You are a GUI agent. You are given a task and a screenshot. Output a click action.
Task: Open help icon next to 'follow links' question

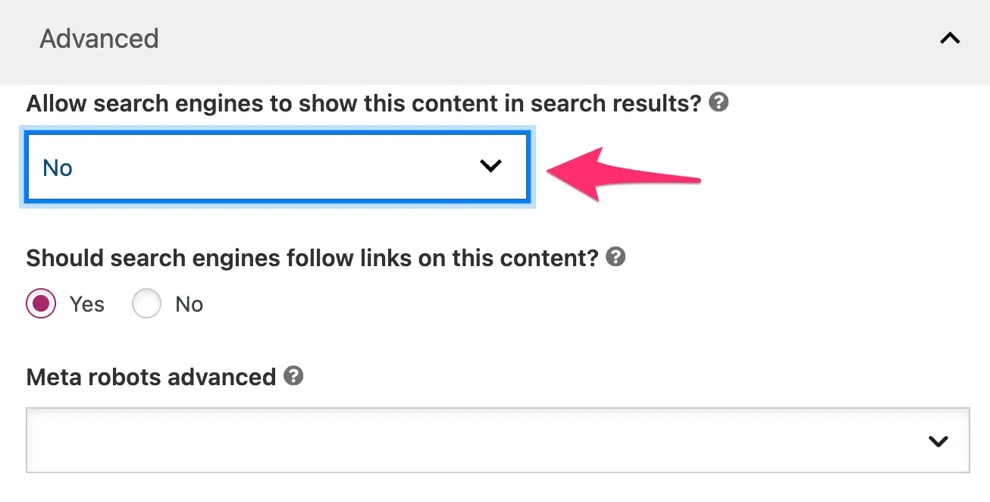click(616, 257)
